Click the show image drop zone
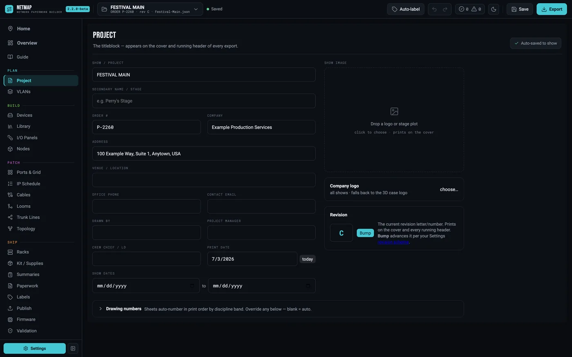 tap(394, 120)
